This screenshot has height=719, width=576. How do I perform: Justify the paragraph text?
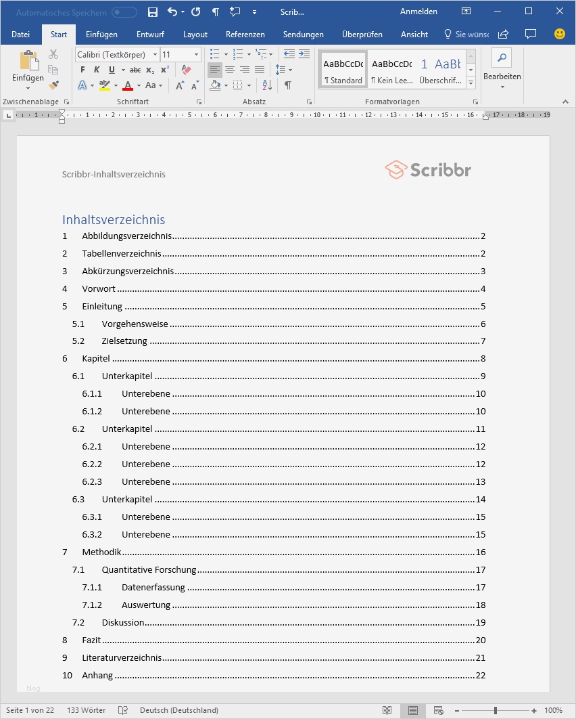point(260,70)
